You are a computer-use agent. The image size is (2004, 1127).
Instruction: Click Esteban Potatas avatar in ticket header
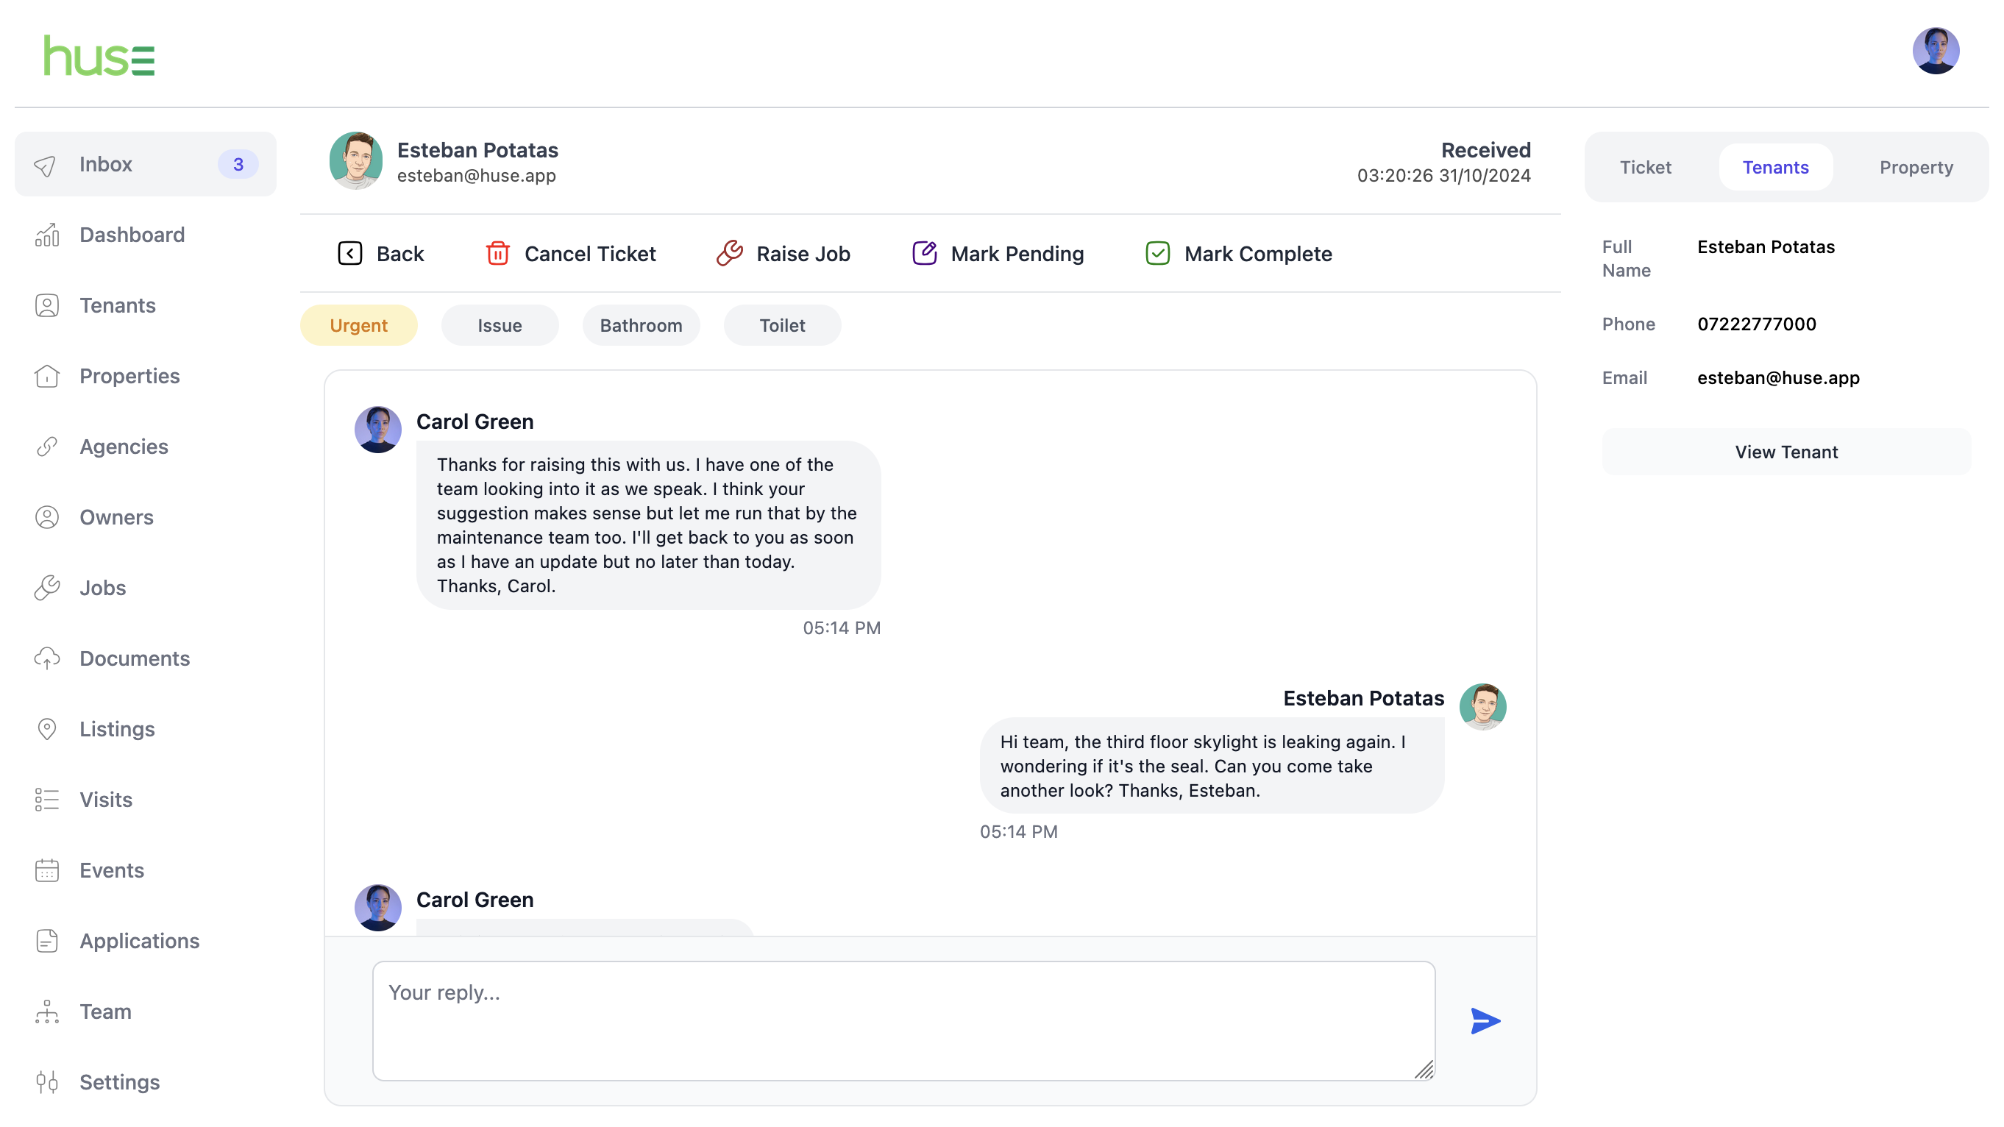point(355,161)
